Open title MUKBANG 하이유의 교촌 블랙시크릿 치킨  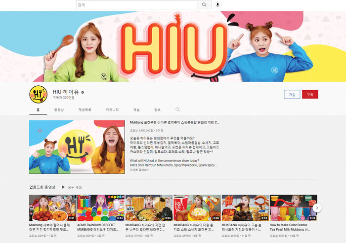(242, 227)
